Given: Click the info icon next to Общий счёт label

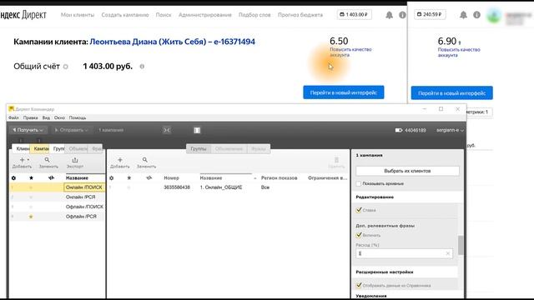Looking at the screenshot, I should click(65, 67).
